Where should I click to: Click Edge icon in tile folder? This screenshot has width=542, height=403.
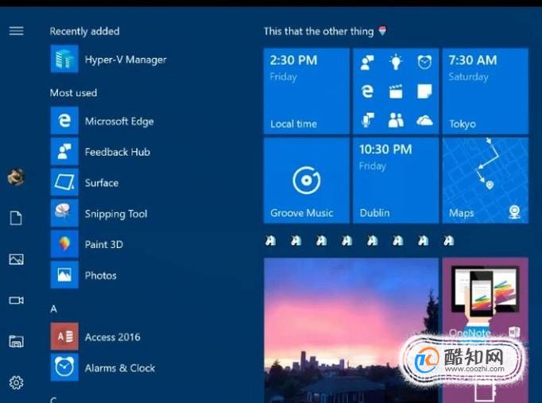367,91
